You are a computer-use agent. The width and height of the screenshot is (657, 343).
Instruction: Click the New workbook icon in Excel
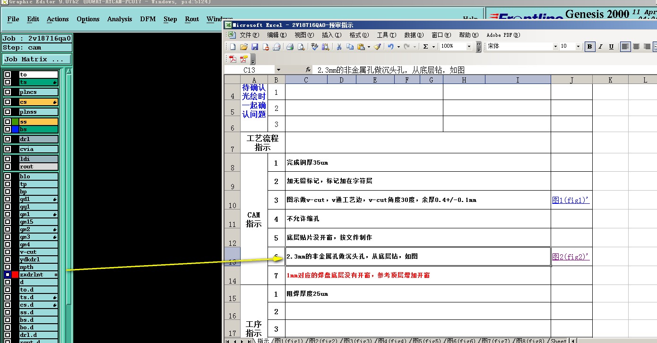click(x=233, y=47)
